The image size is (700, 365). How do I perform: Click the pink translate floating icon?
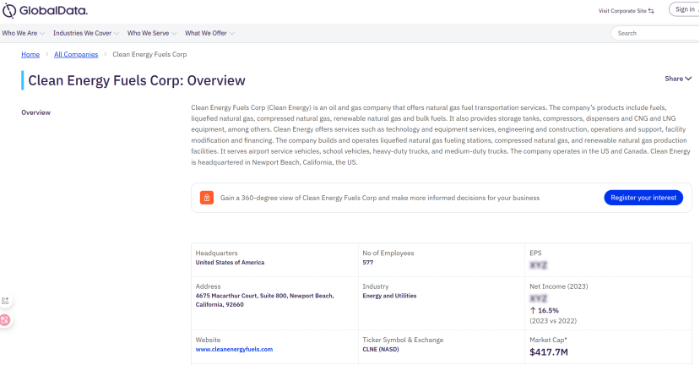(x=5, y=319)
